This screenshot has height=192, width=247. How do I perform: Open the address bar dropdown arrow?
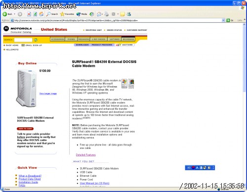[x=223, y=20]
